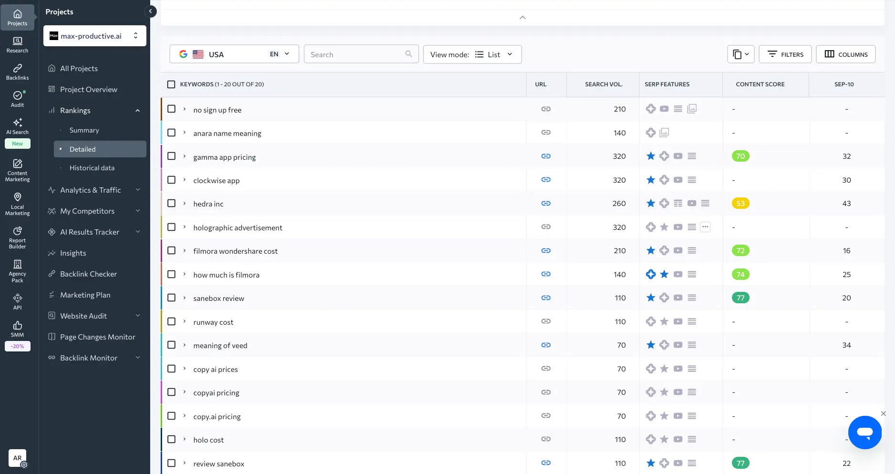Open the chat support bubble
Image resolution: width=895 pixels, height=474 pixels.
click(864, 433)
